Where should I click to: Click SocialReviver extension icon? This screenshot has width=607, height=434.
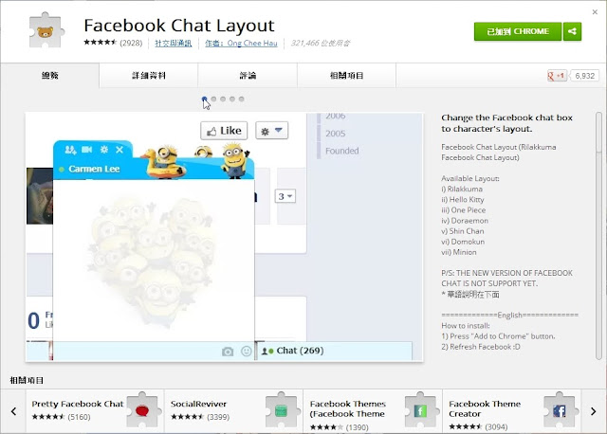pos(282,410)
